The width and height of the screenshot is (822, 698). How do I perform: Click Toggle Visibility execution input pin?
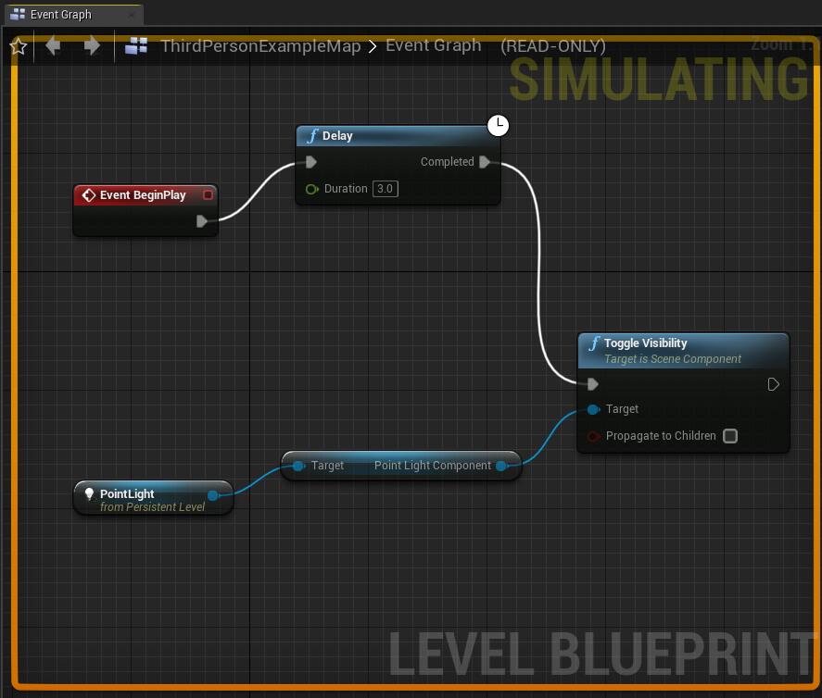593,384
